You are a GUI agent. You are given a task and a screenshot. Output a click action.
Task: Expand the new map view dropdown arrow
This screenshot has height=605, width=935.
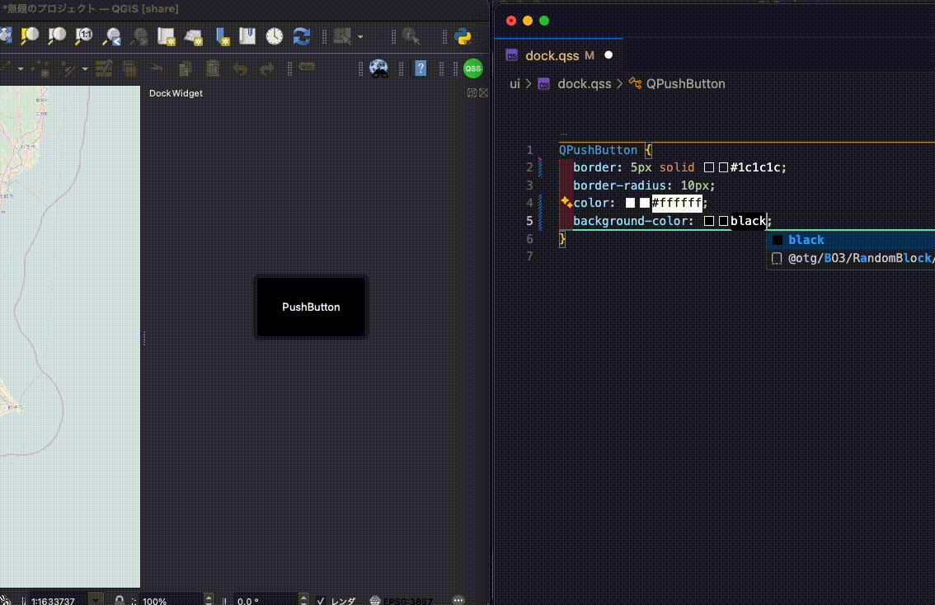360,36
